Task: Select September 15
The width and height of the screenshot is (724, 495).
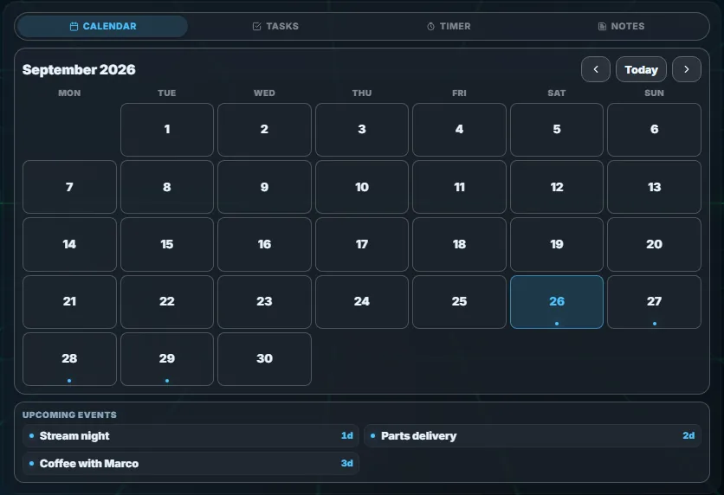Action: pos(166,245)
